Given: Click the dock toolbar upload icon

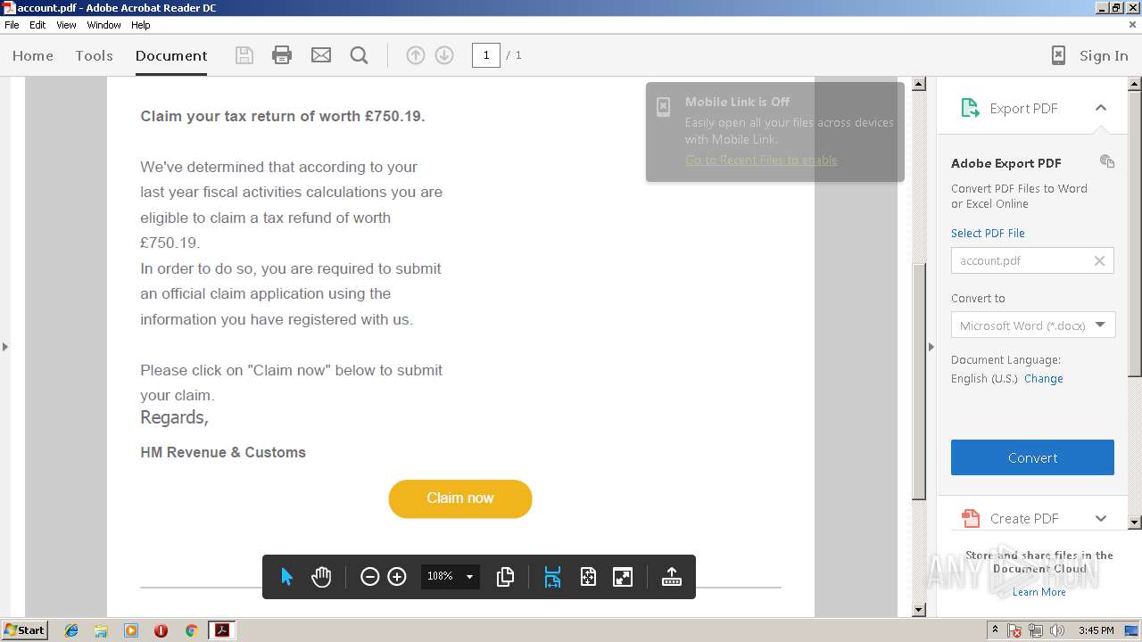Looking at the screenshot, I should coord(672,577).
